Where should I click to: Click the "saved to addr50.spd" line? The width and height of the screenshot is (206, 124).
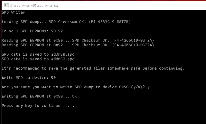(38, 54)
